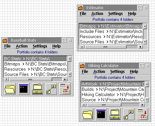This screenshot has width=155, height=126.
Task: Click the horizontal scrollbar thumb in Hiking Calculator
Action: click(x=104, y=105)
